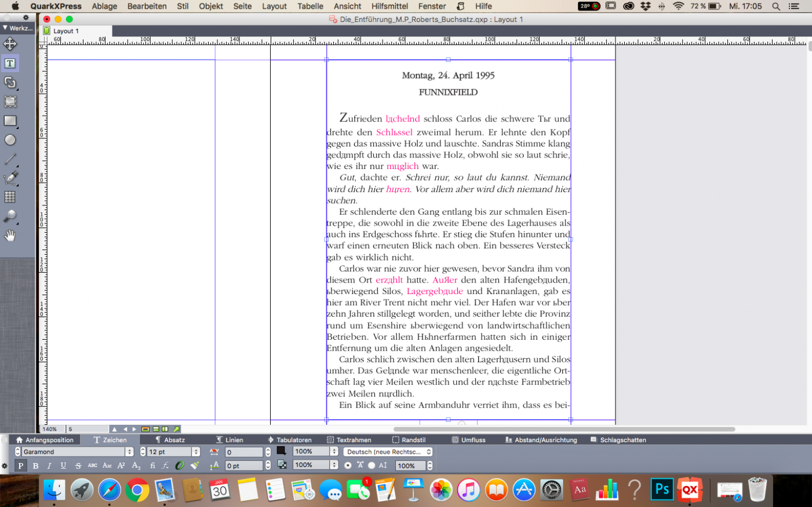Select the Layout 1 tab
This screenshot has height=507, width=812.
tap(65, 31)
